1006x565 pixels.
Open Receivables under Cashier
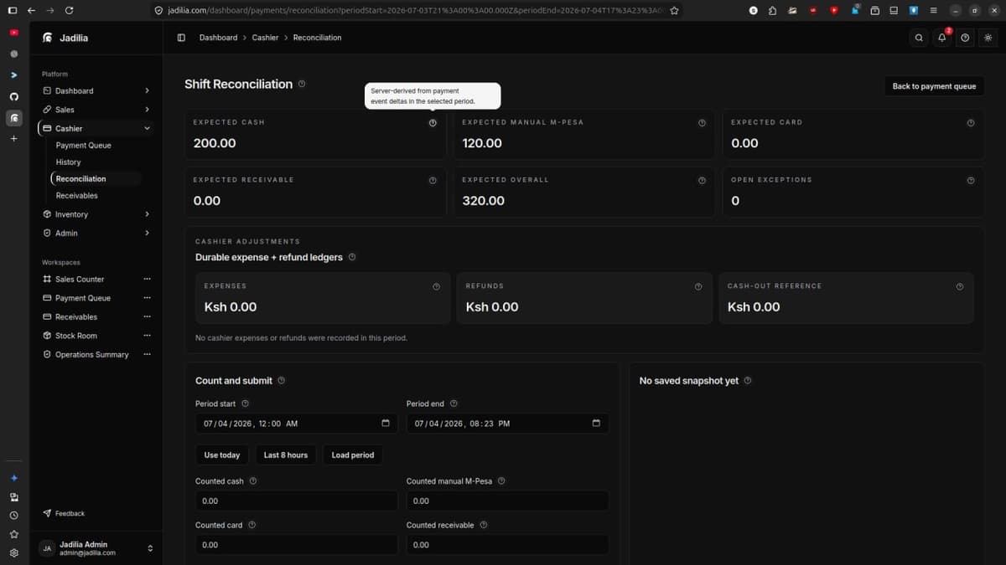coord(76,196)
